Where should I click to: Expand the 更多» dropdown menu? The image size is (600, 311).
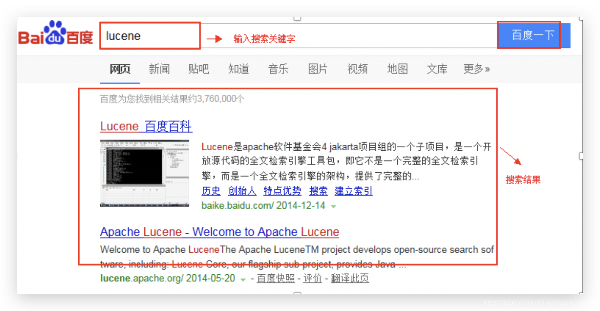(476, 69)
